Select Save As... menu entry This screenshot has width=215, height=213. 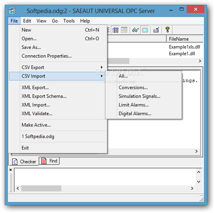[58, 47]
